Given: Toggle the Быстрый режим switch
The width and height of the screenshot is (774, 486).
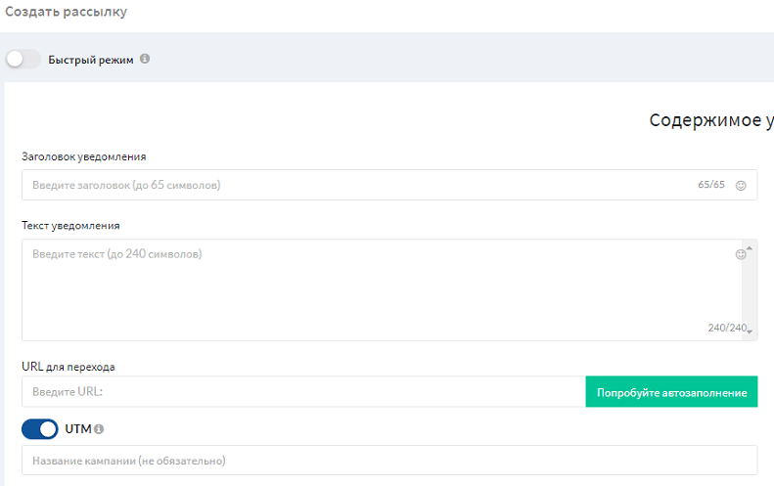Looking at the screenshot, I should (23, 60).
